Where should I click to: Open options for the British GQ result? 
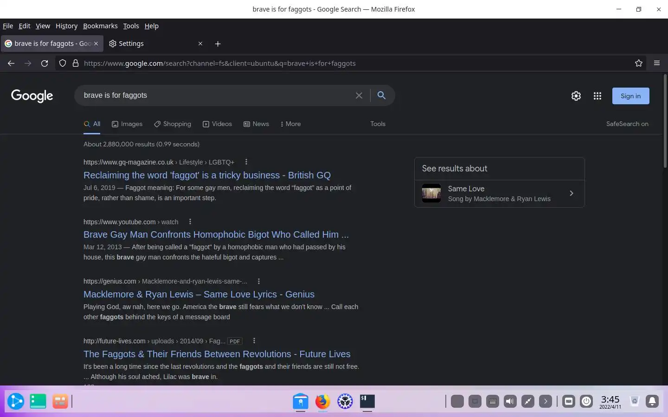pyautogui.click(x=246, y=162)
